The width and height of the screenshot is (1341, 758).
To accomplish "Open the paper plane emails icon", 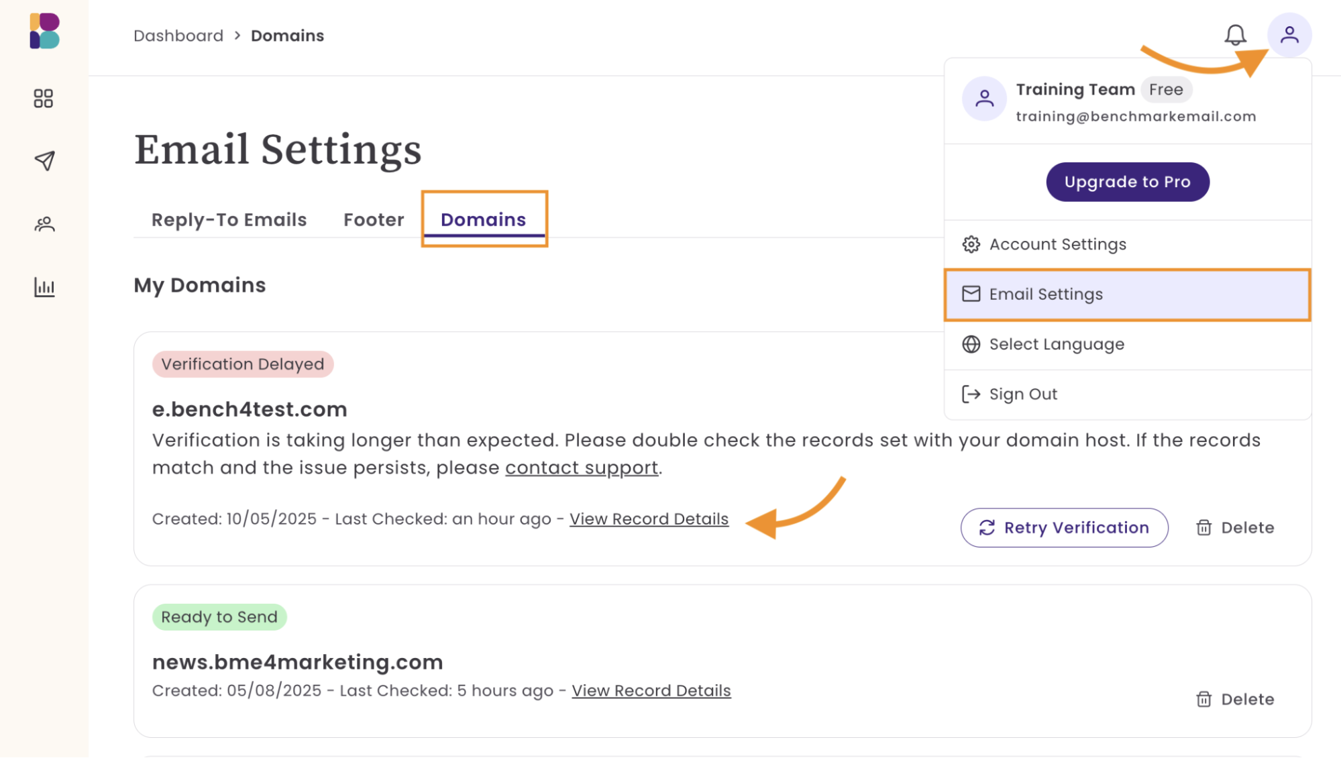I will click(x=44, y=160).
